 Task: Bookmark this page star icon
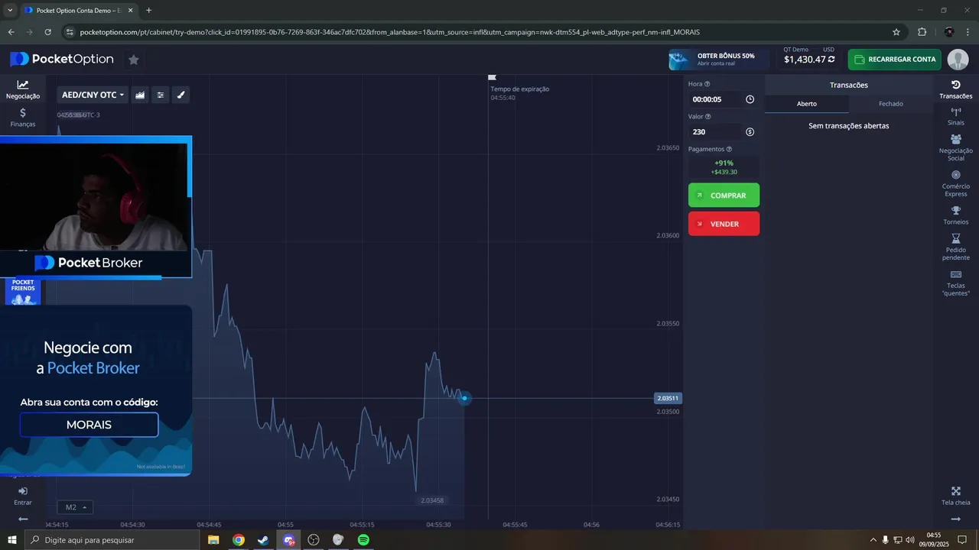click(896, 32)
